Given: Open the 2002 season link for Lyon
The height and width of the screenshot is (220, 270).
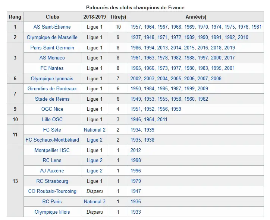Looking at the screenshot, I should point(136,78).
